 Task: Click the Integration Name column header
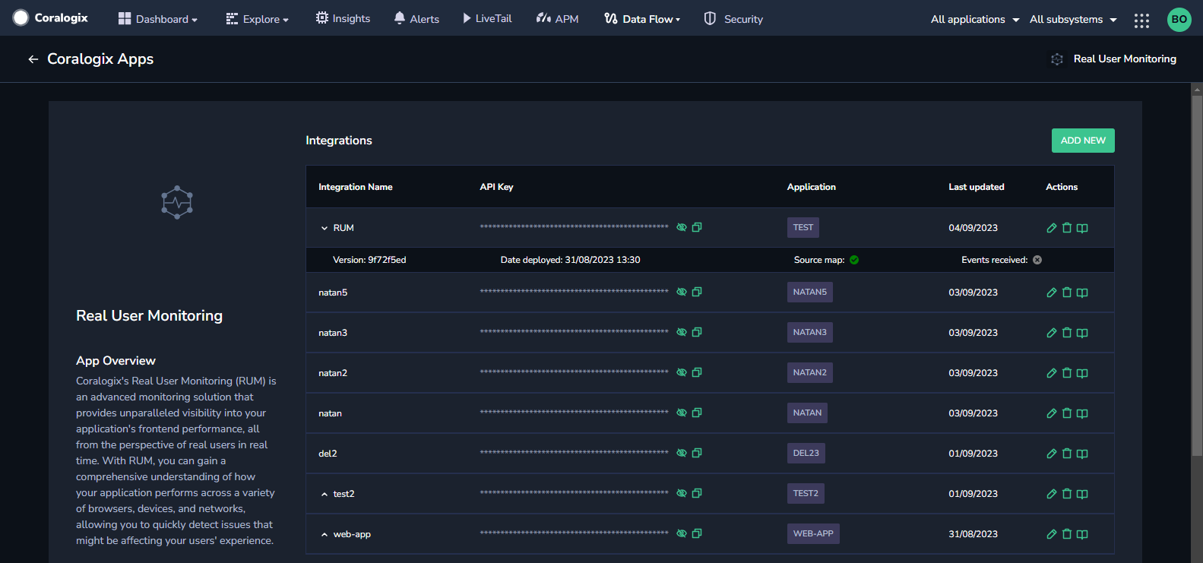(x=356, y=187)
